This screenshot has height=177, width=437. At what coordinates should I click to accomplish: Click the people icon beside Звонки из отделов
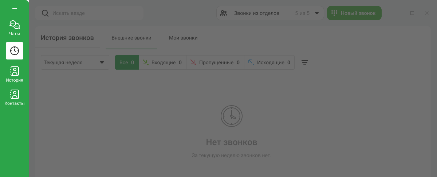[x=224, y=13]
